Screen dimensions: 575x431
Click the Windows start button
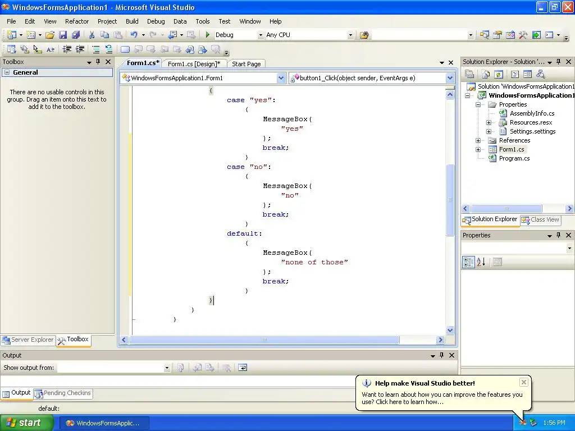tap(26, 423)
